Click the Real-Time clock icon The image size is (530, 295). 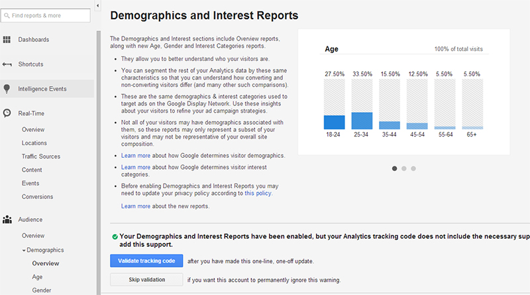tap(7, 113)
